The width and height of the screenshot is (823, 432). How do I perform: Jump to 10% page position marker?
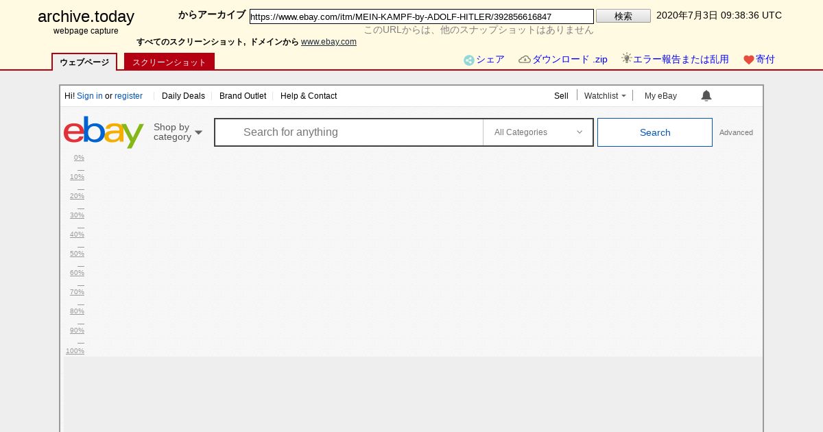point(77,177)
